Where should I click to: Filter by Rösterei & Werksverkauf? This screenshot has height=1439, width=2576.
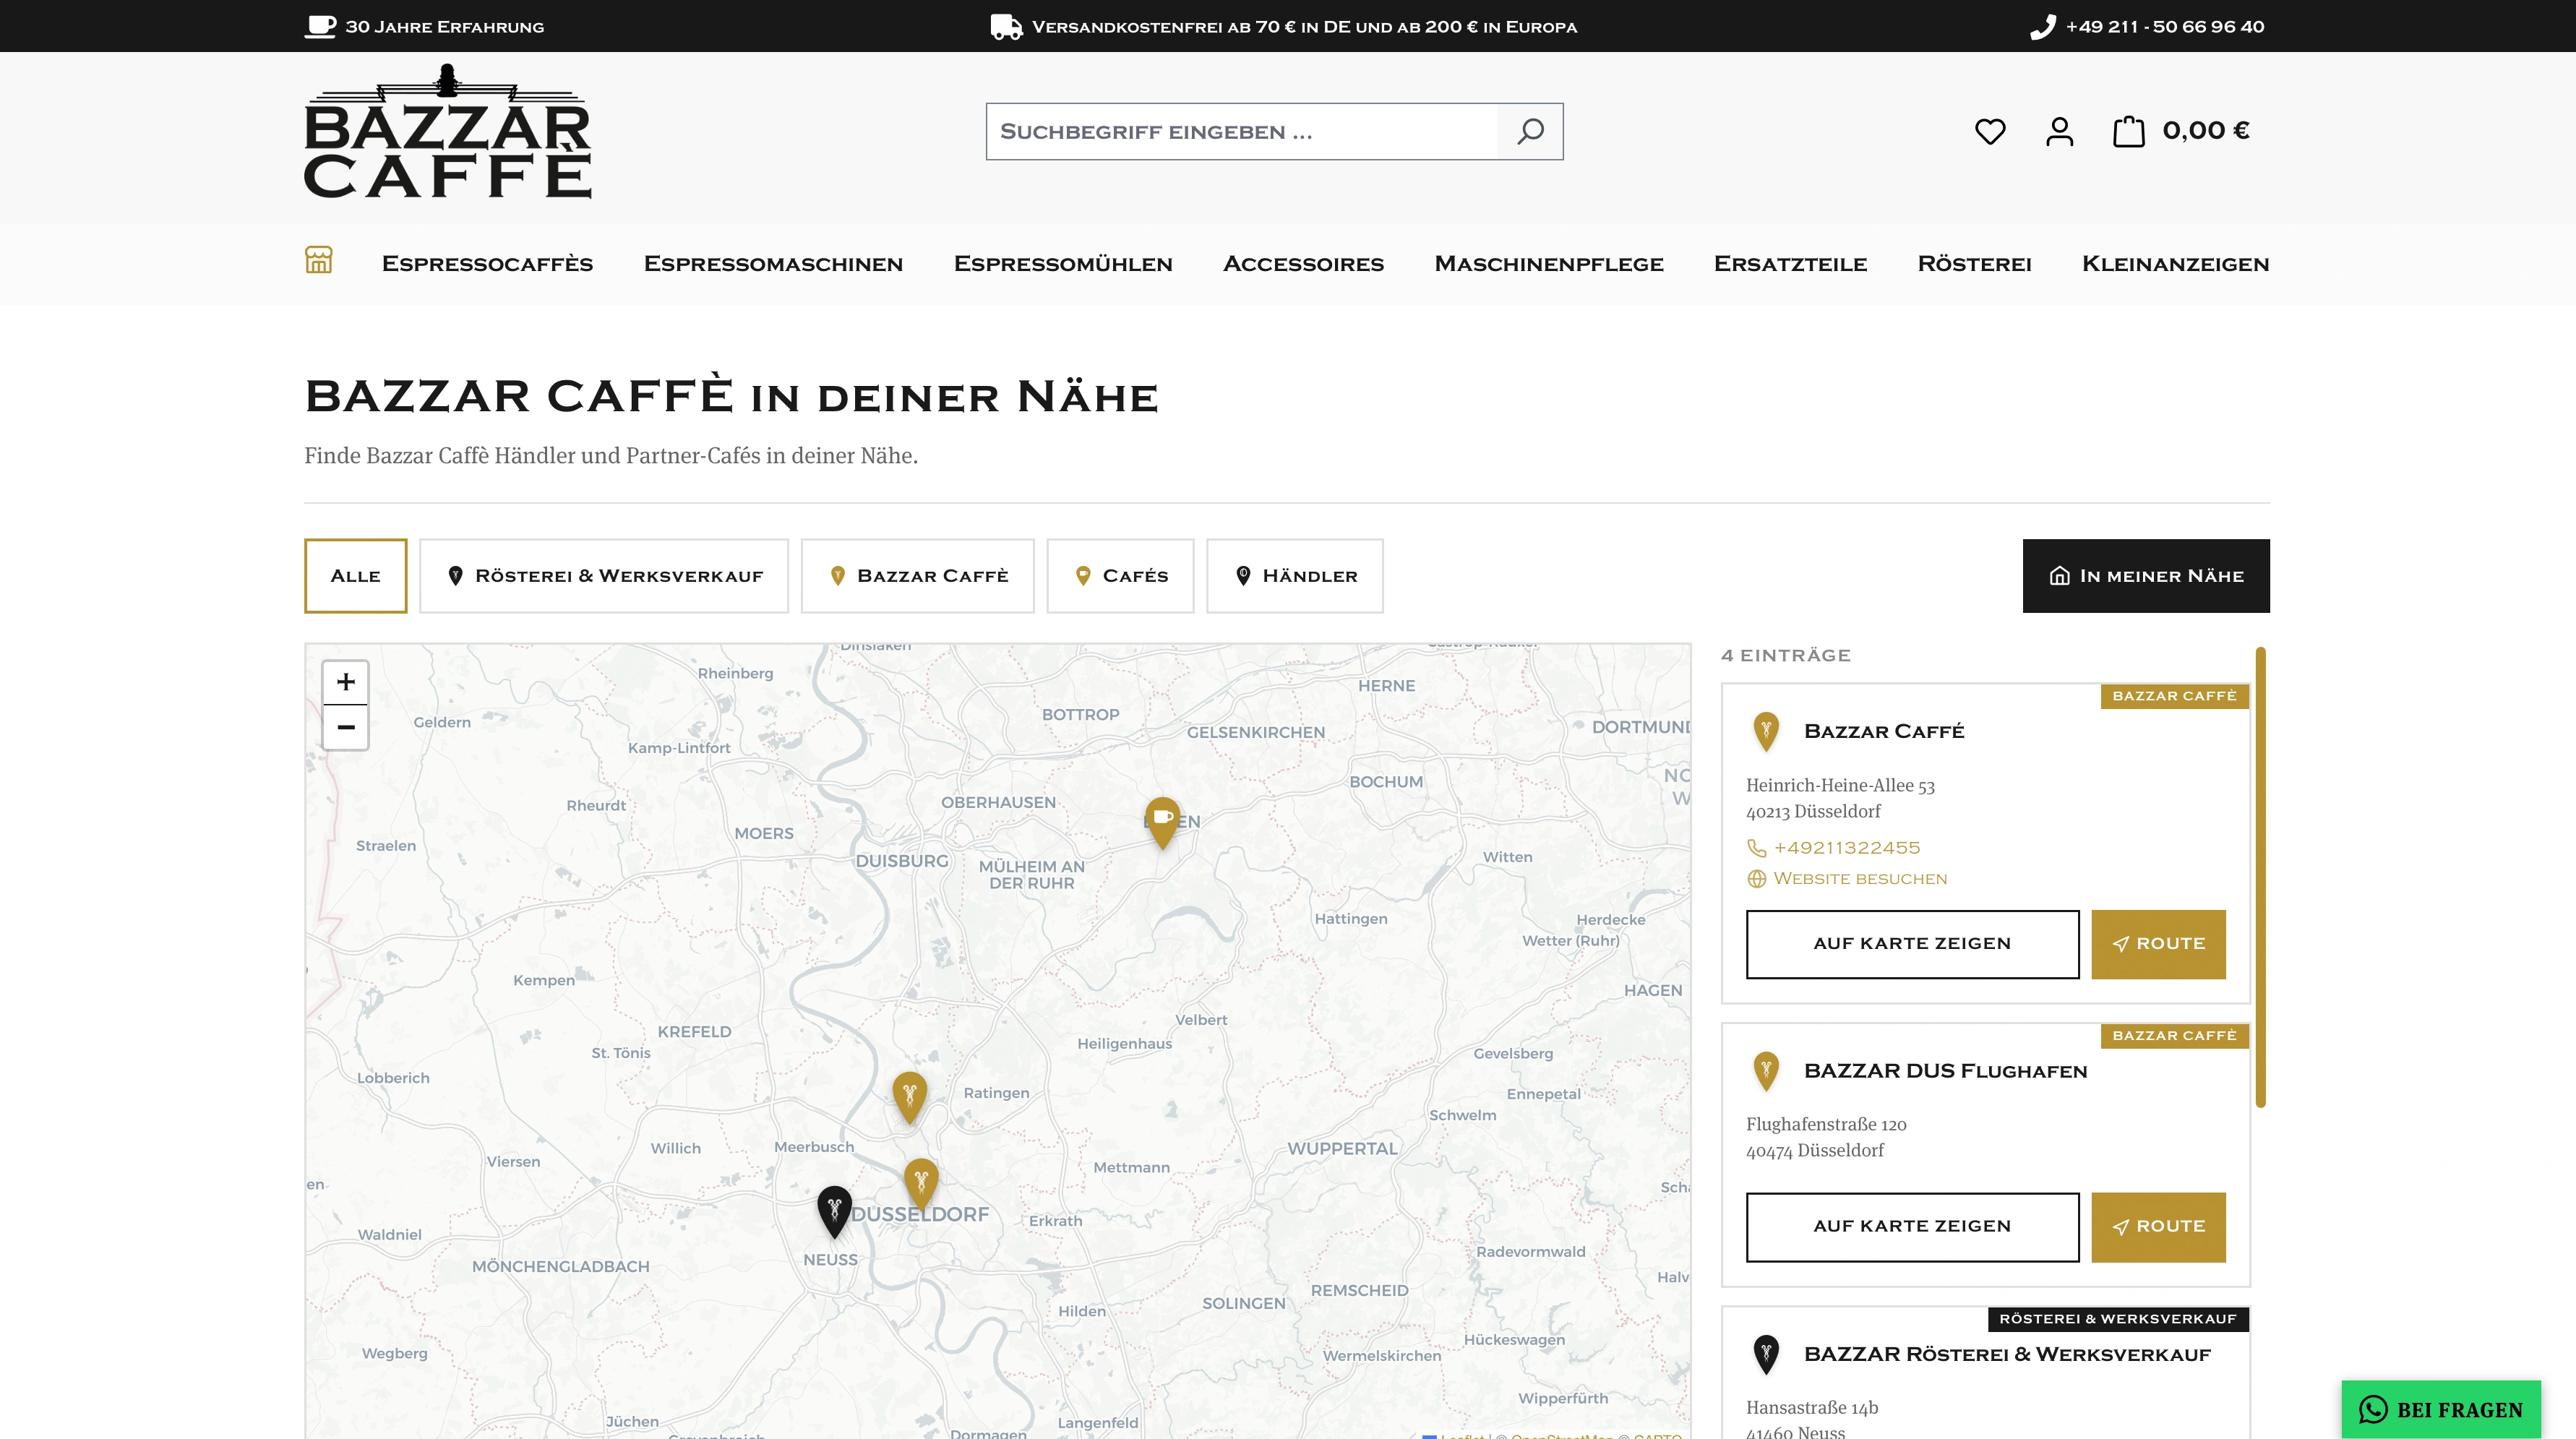point(604,576)
